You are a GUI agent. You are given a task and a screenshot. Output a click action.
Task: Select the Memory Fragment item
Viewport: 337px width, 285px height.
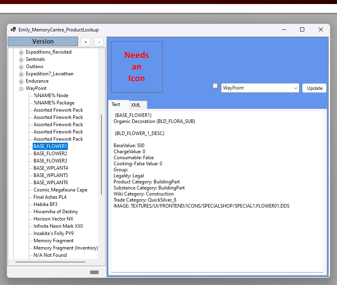click(53, 241)
